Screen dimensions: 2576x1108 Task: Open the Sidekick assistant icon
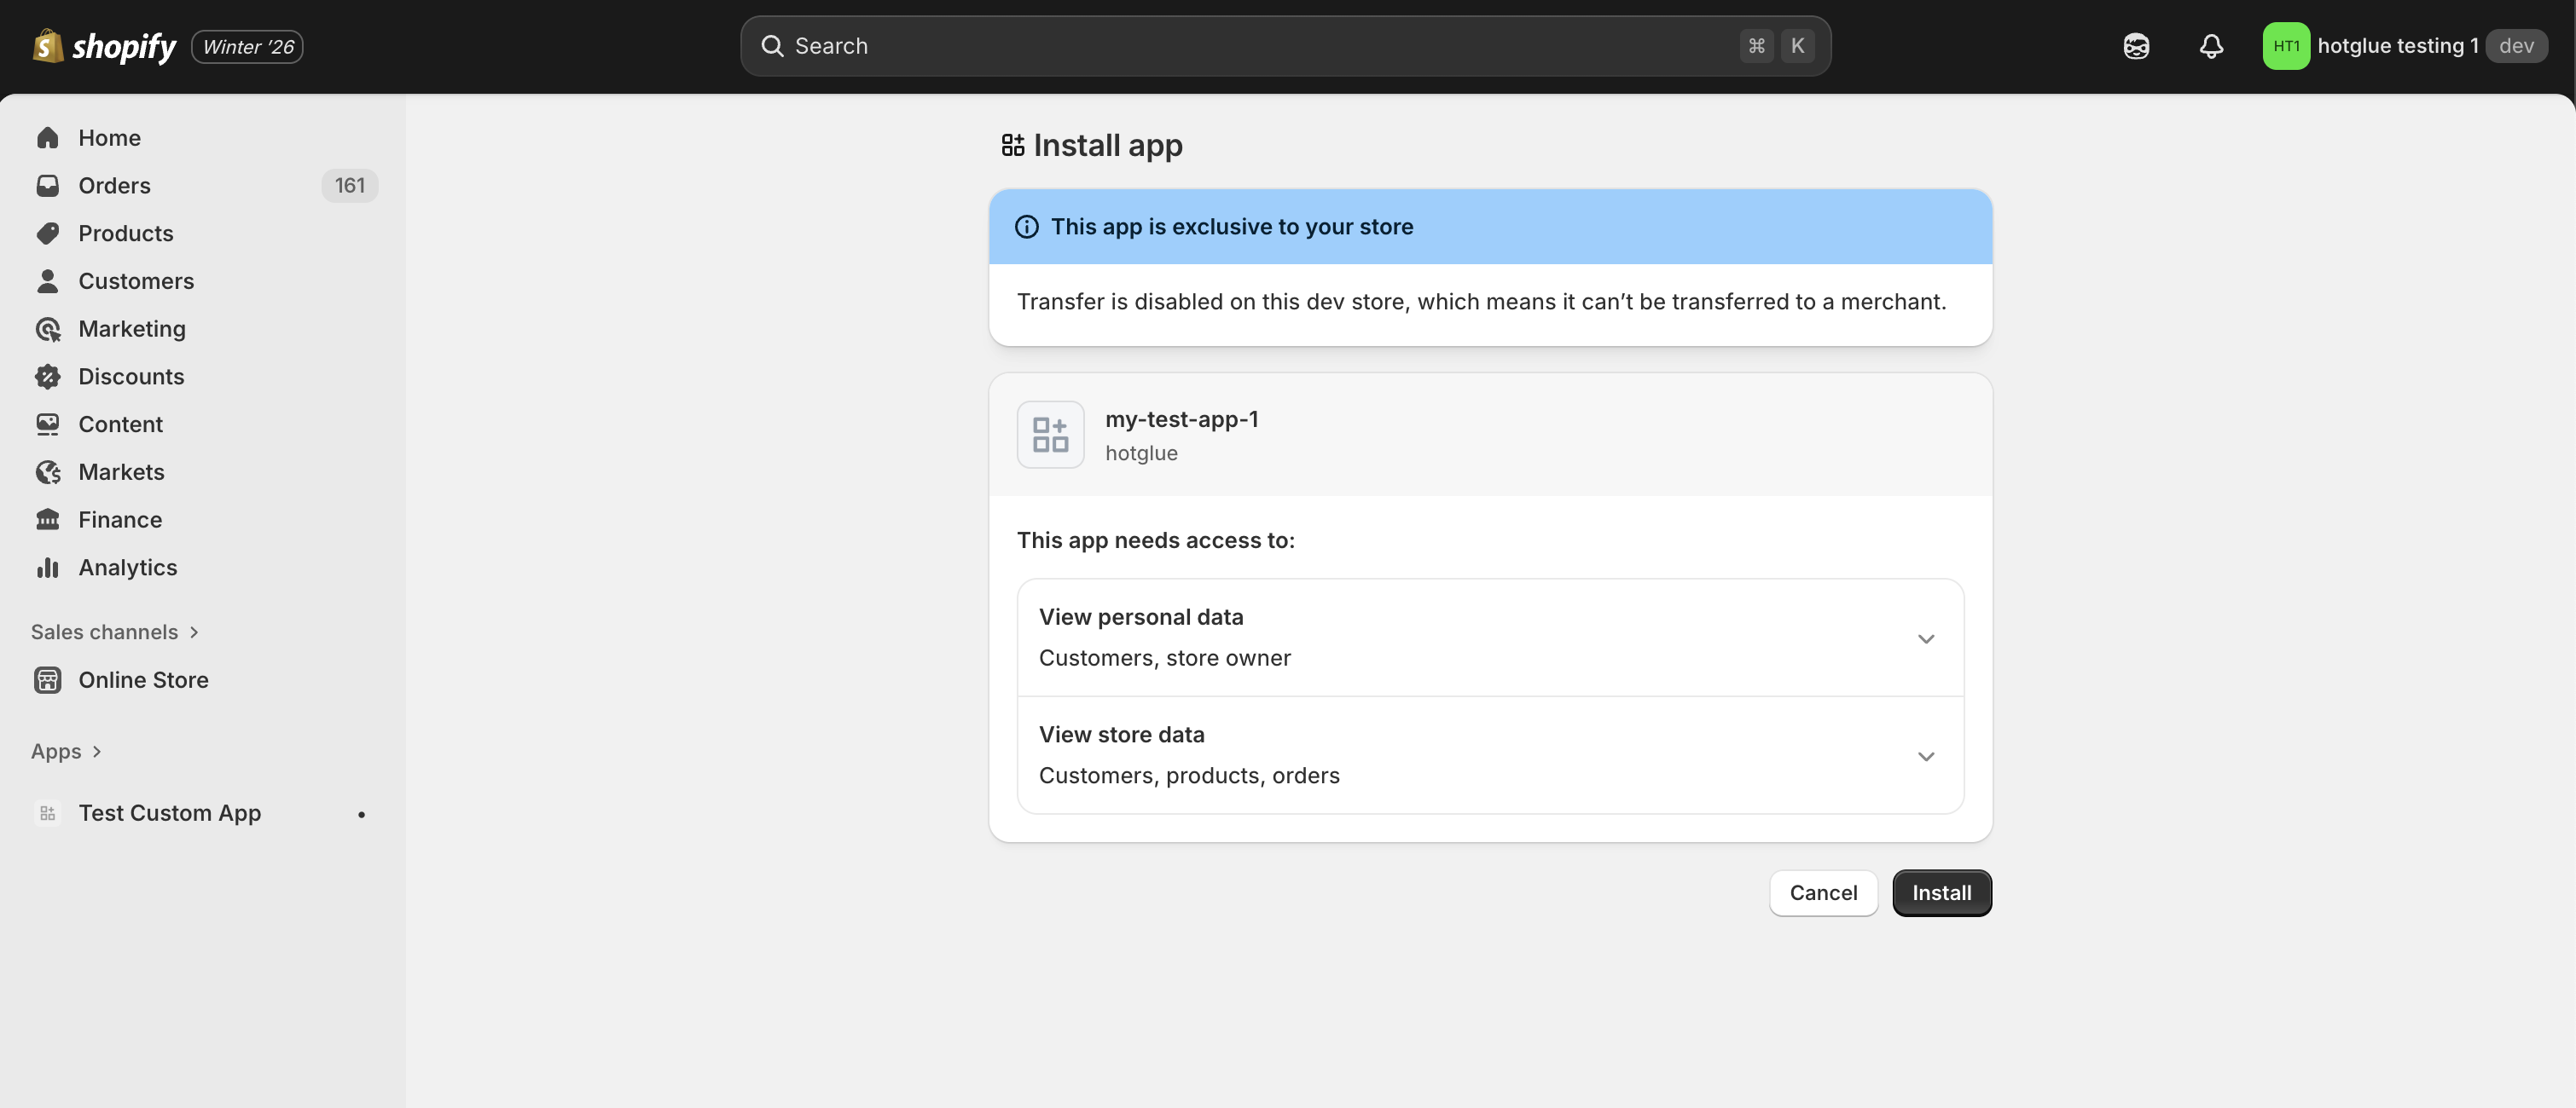coord(2136,46)
